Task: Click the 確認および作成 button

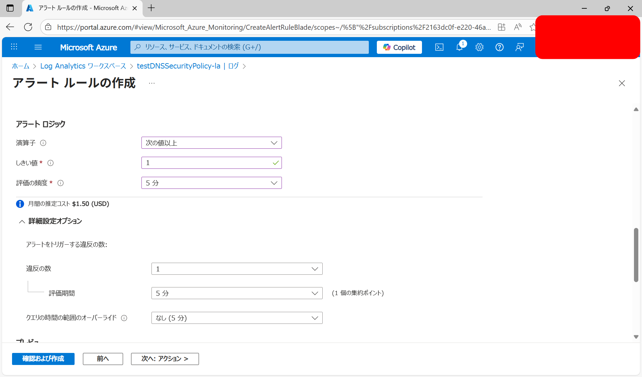Action: [43, 359]
